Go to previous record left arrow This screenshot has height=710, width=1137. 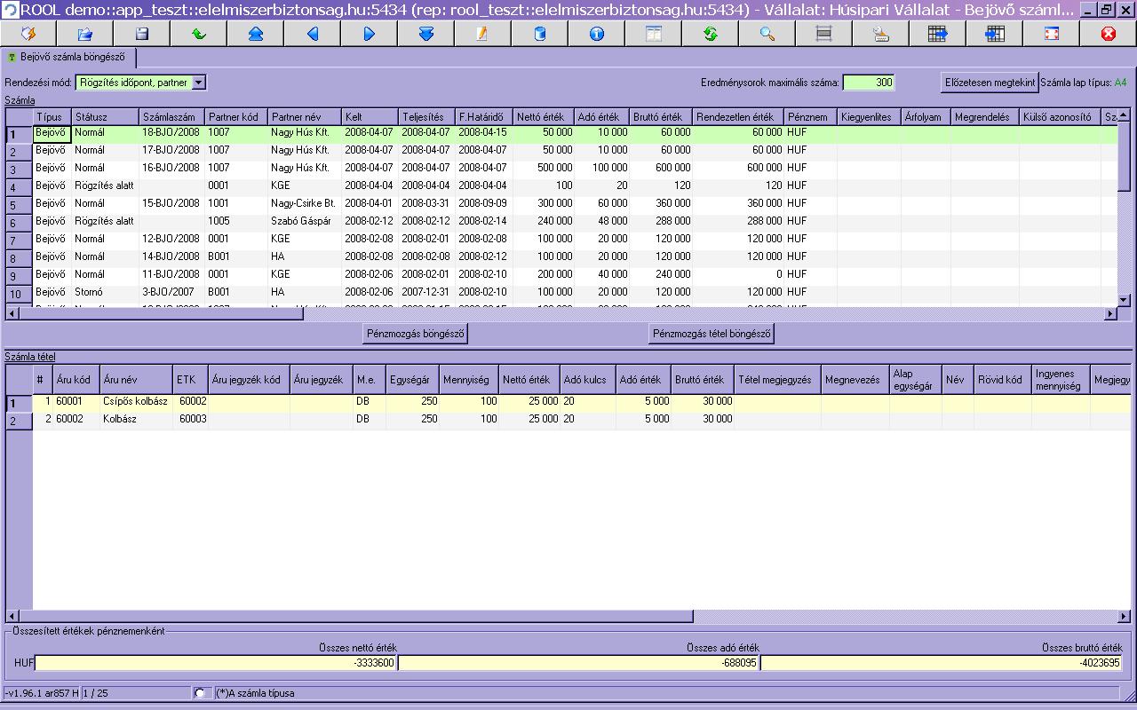(313, 34)
